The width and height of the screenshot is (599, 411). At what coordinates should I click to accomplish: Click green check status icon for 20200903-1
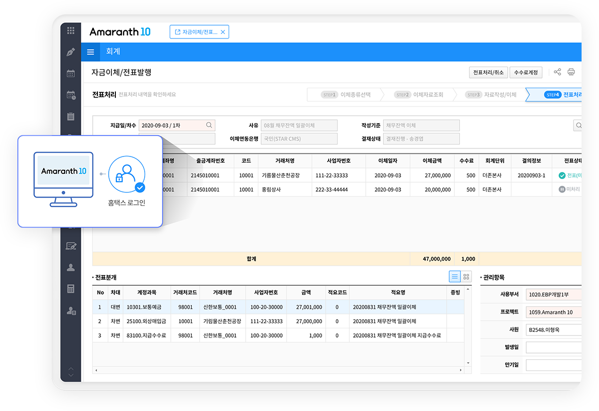[562, 175]
